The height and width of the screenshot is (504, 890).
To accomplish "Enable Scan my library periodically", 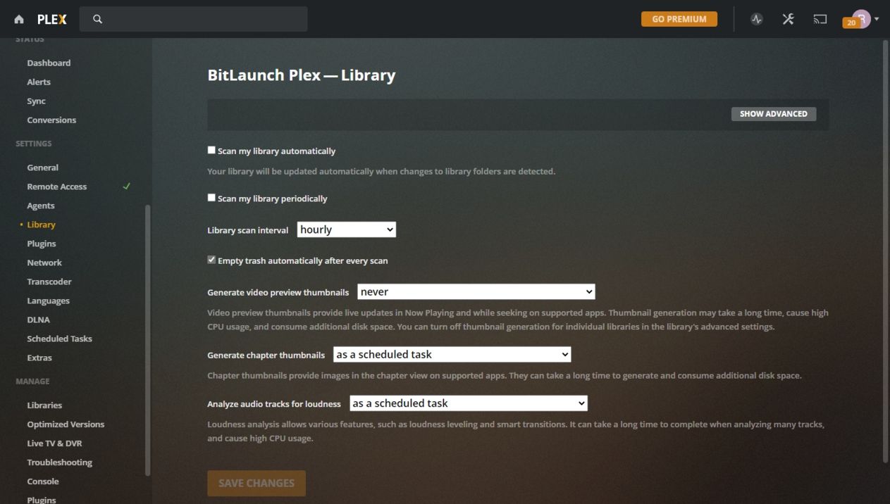I will coord(211,198).
